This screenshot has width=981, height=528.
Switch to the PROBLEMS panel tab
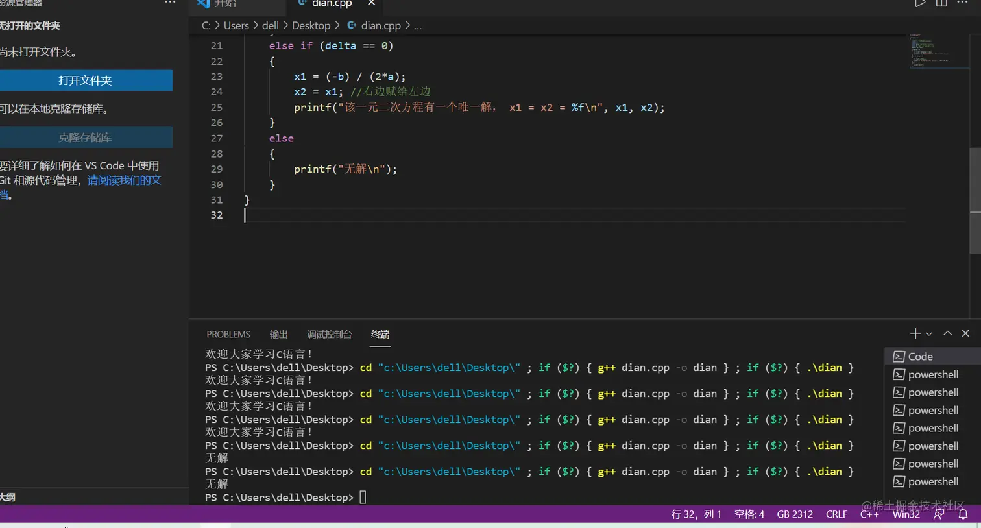point(228,335)
